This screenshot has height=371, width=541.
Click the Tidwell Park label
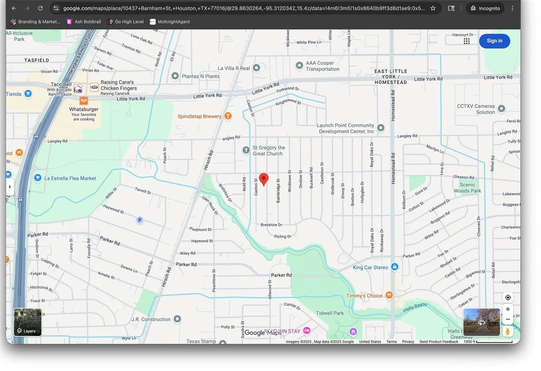pyautogui.click(x=330, y=313)
